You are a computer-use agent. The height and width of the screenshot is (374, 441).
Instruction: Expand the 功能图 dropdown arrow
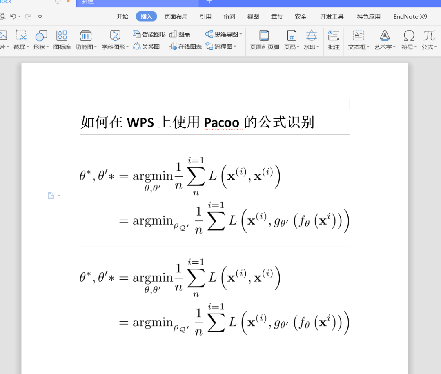95,47
